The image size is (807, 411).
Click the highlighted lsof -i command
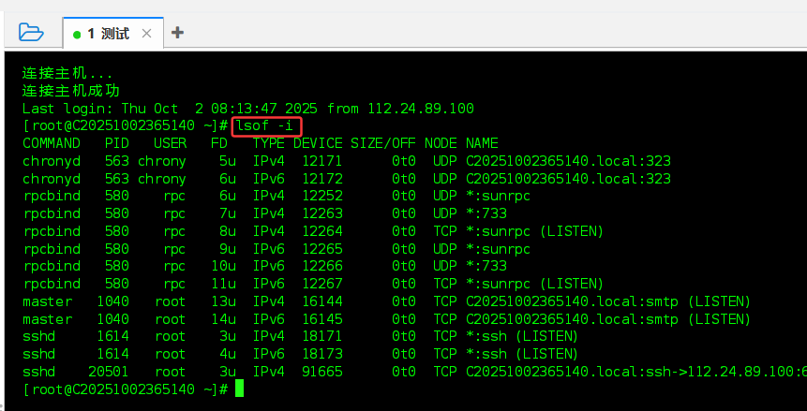267,125
